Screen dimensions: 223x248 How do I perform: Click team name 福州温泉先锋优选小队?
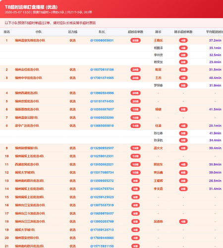tap(30, 40)
